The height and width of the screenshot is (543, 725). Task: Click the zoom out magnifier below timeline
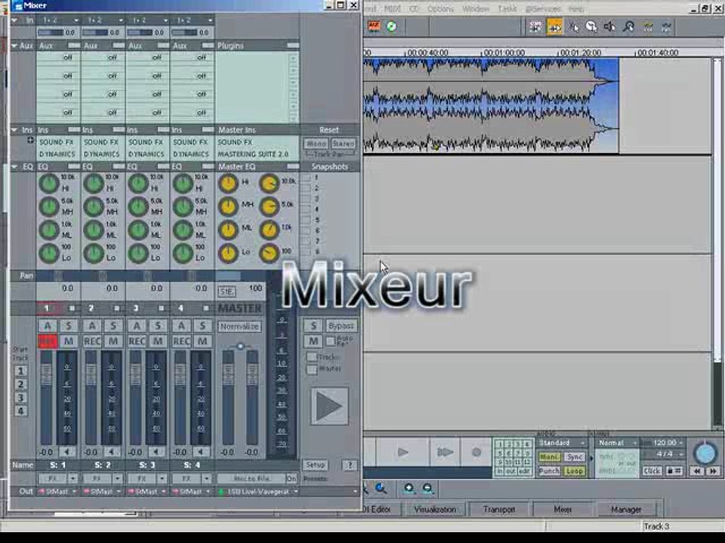[x=427, y=489]
